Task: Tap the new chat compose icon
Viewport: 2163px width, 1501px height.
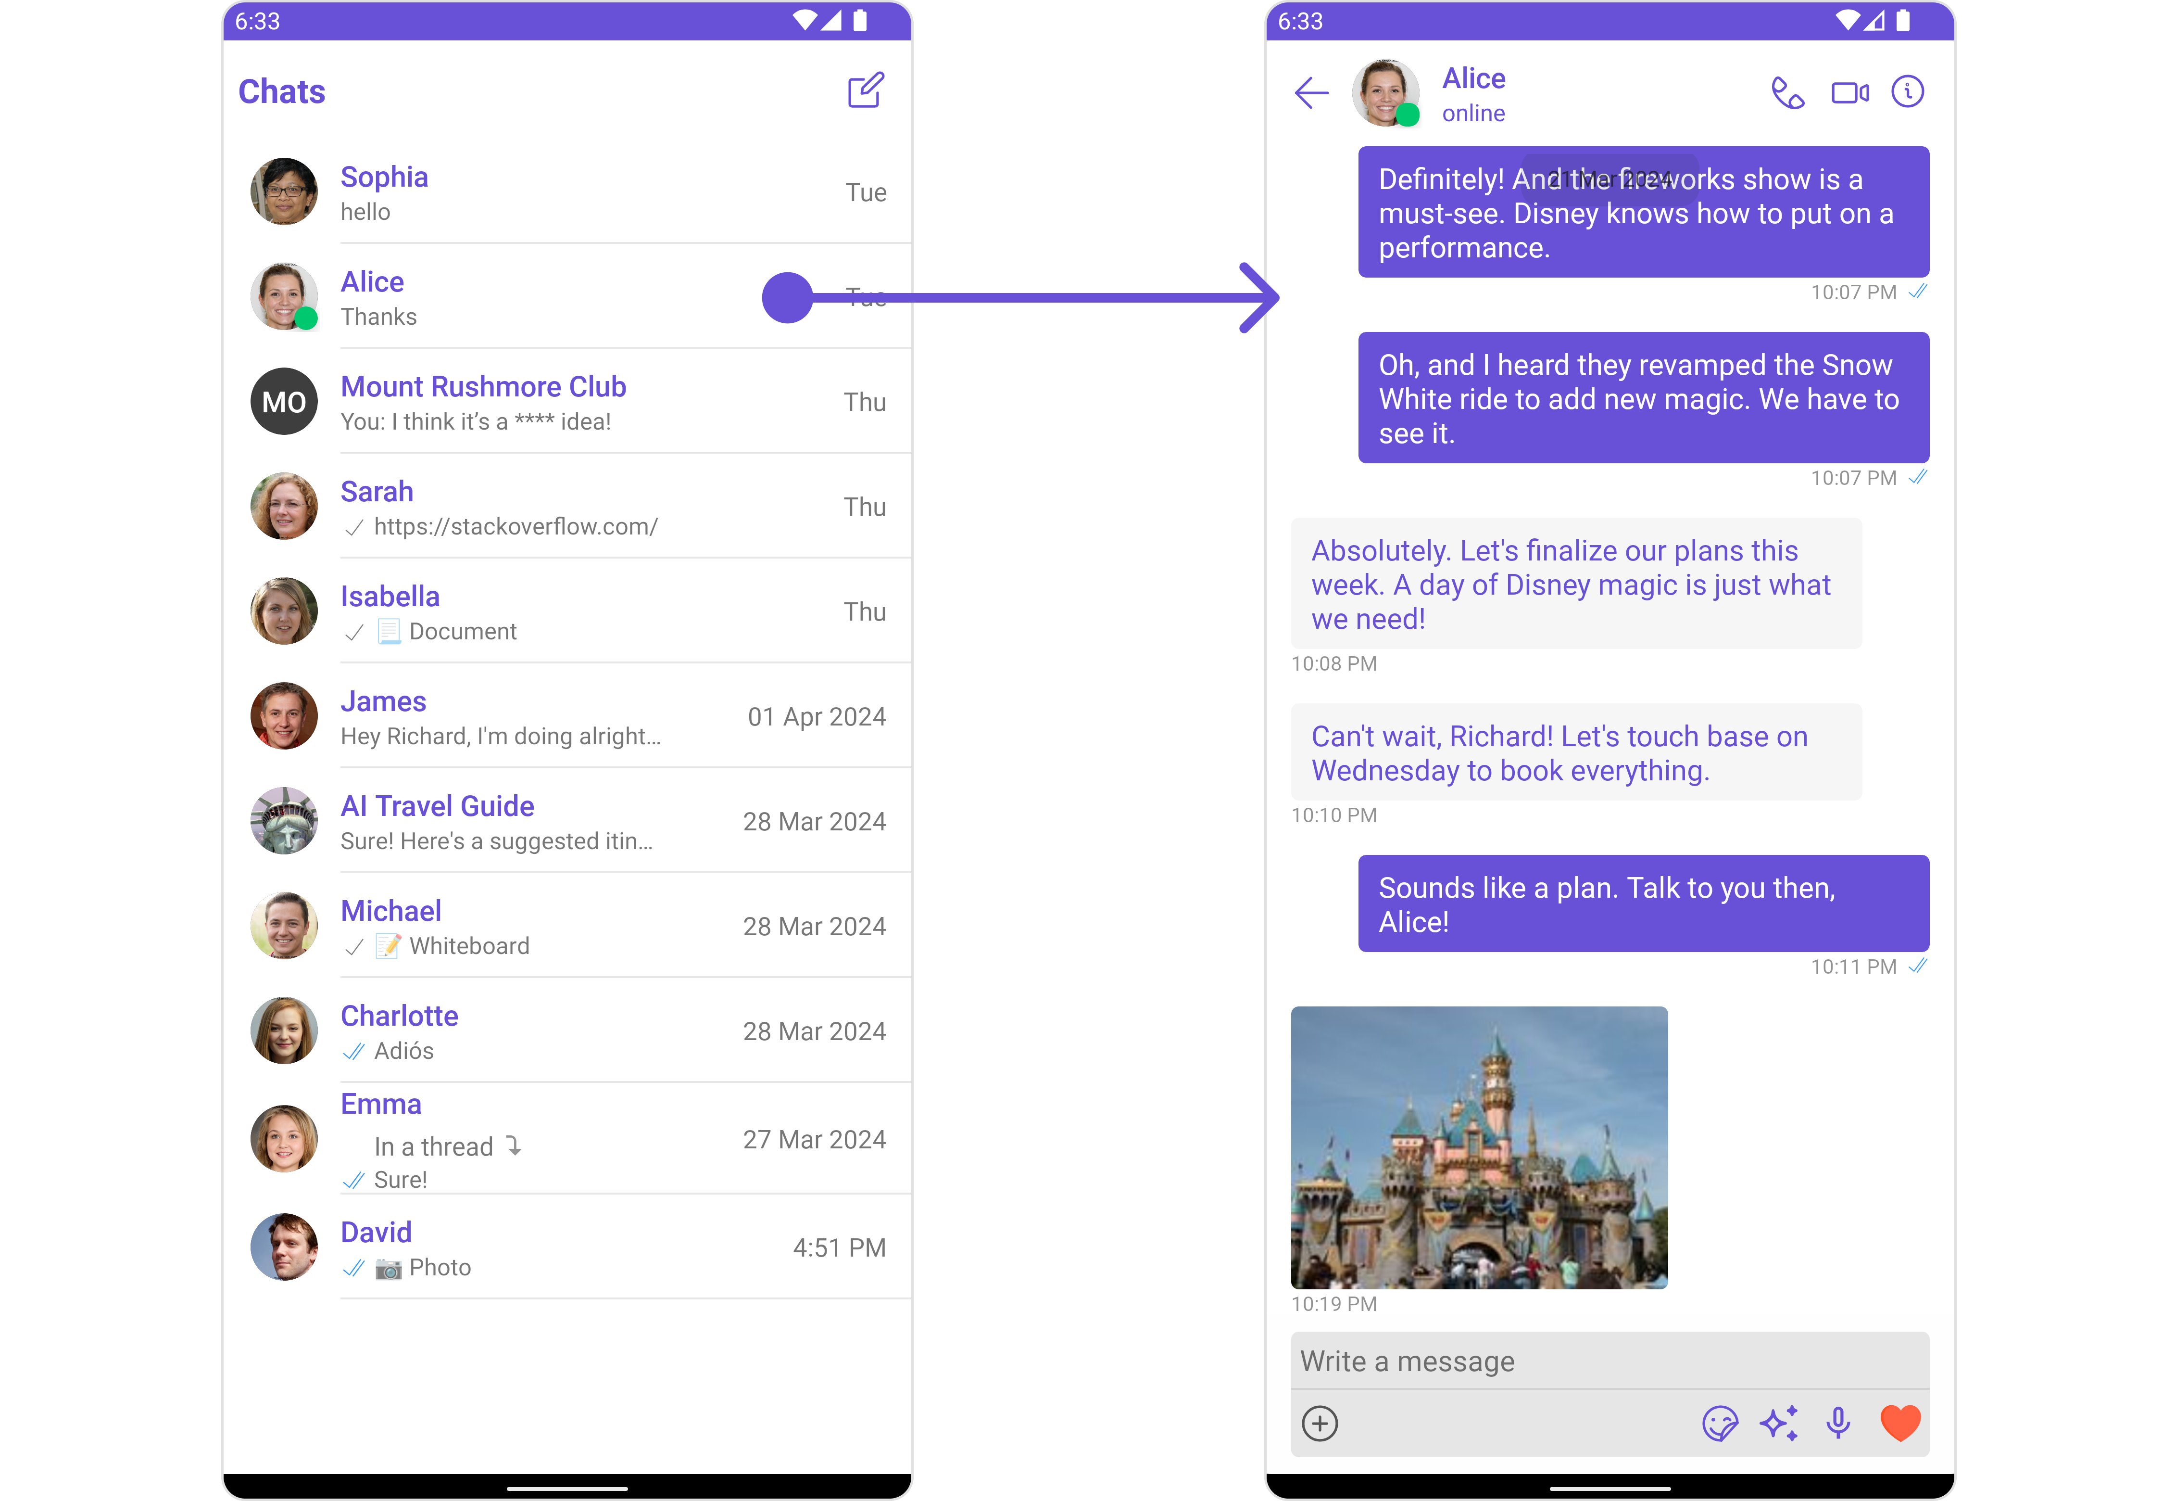Action: [865, 91]
